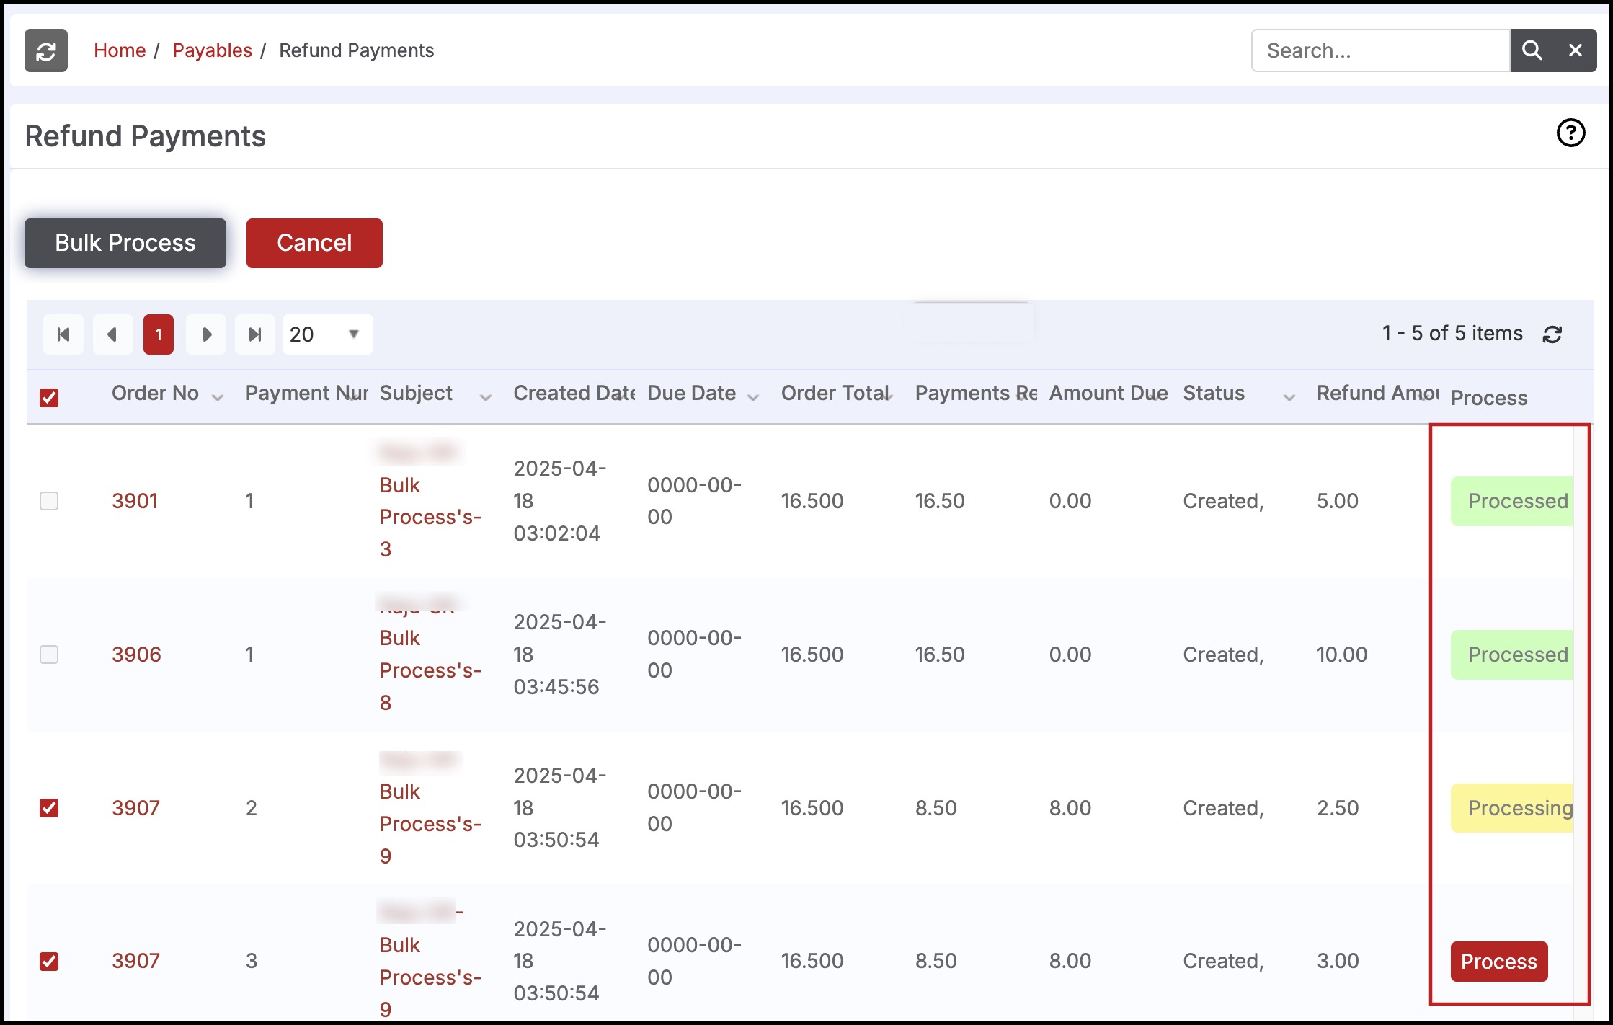Open the page size dropdown showing 20

click(x=327, y=334)
